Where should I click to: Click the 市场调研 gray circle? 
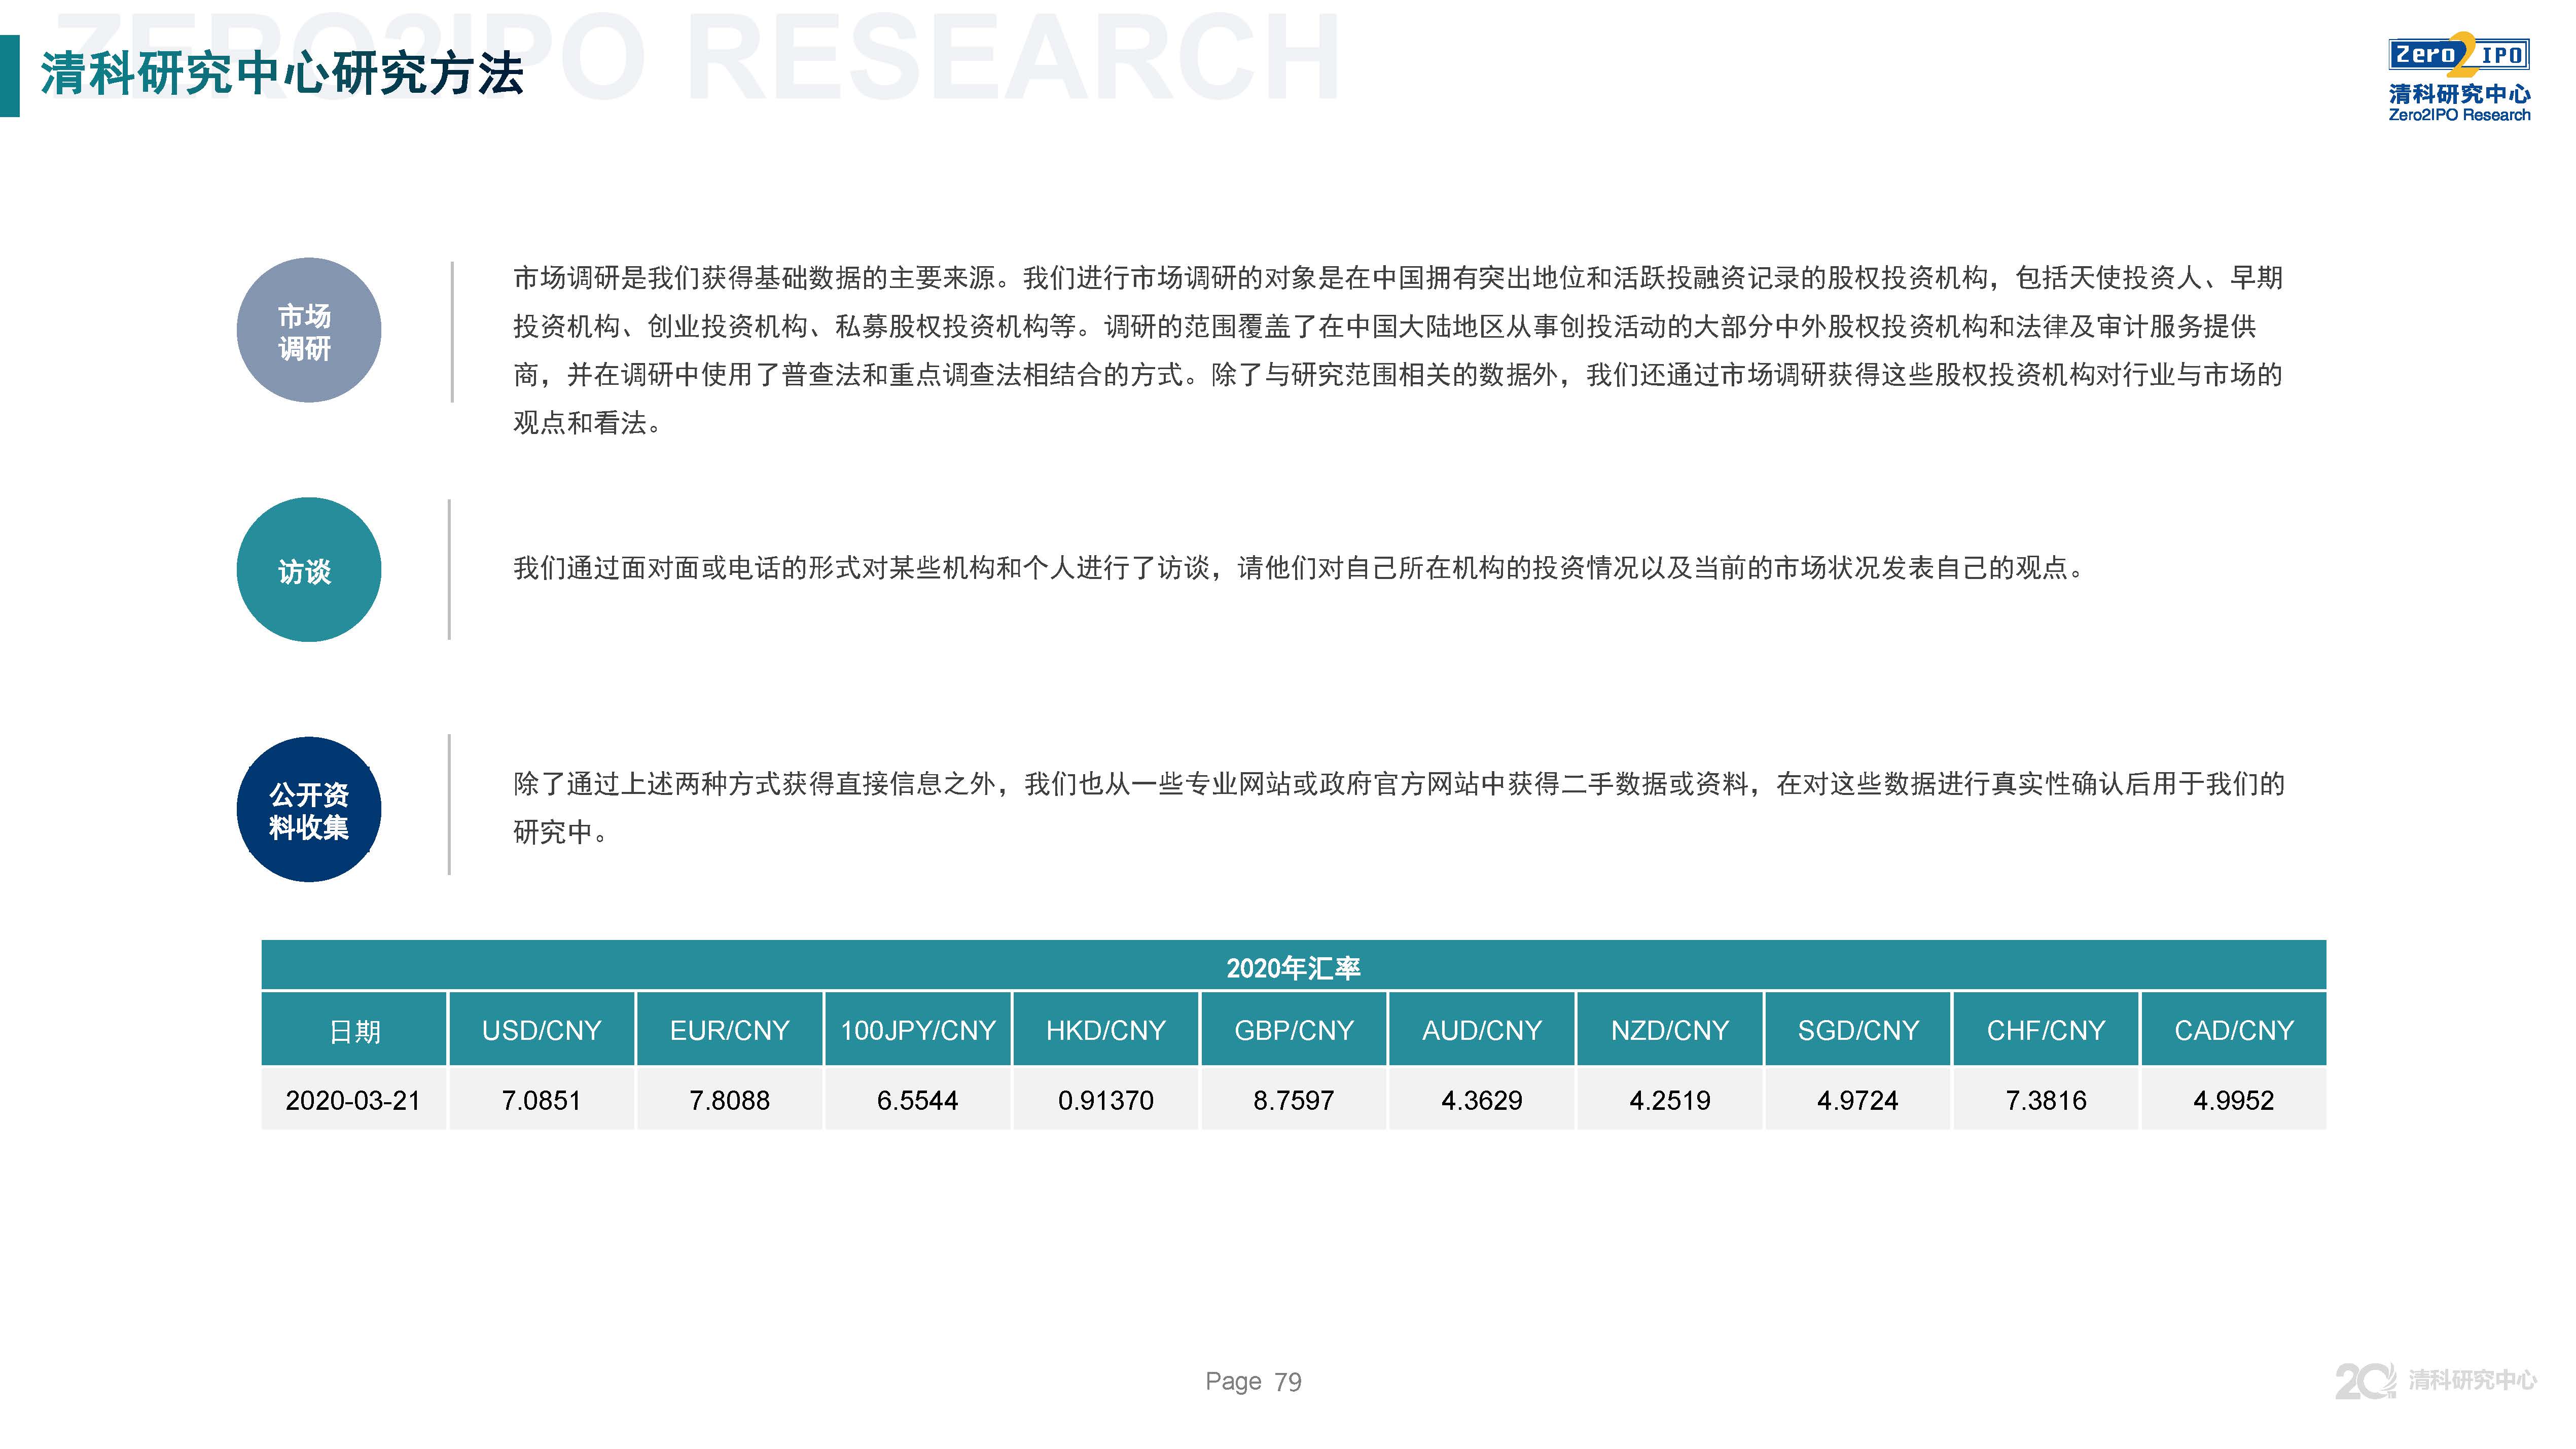tap(308, 331)
